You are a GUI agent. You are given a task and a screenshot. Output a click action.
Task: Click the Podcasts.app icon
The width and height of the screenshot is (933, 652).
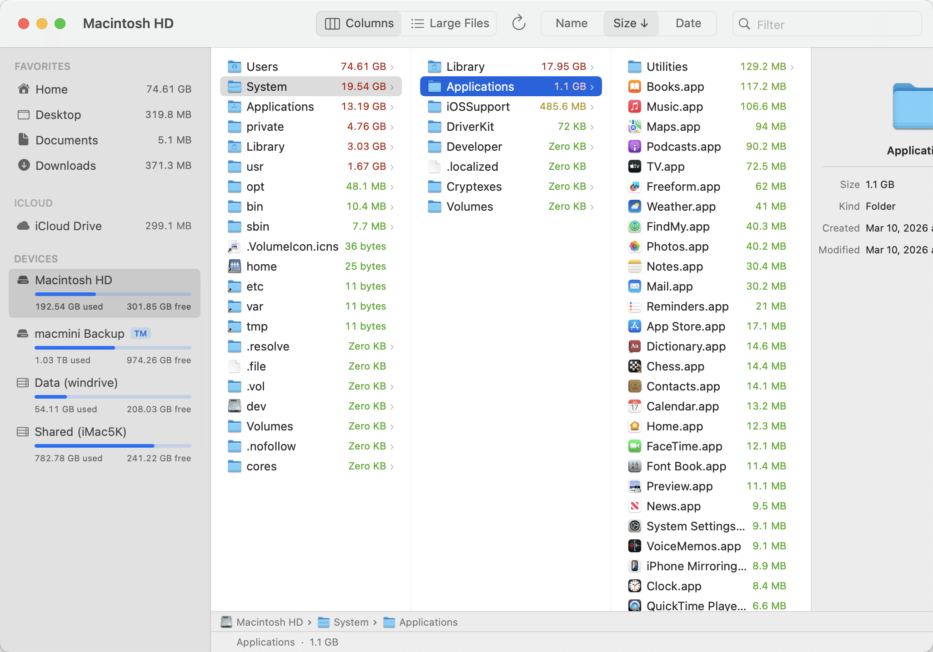click(x=634, y=146)
